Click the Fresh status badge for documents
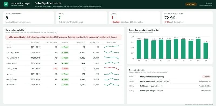The height and width of the screenshot is (106, 216). tap(65, 85)
